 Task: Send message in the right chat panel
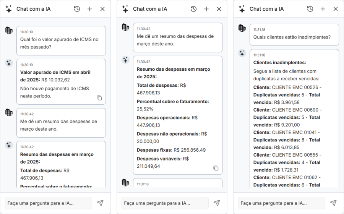click(x=333, y=203)
